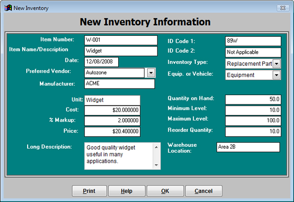
Task: Open the Preferred Vendor dropdown arrow
Action: pyautogui.click(x=151, y=73)
